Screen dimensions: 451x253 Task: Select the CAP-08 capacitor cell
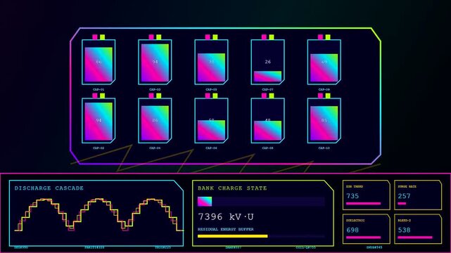[268, 121]
